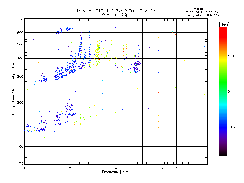244x183 pixels.
Task: Click the 'RwPretec (8p)' subtitle
Action: click(116, 15)
